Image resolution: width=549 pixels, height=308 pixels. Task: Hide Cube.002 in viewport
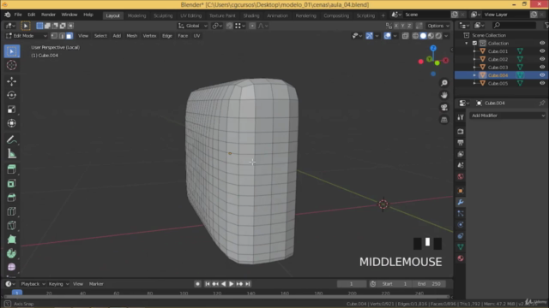[x=542, y=59]
